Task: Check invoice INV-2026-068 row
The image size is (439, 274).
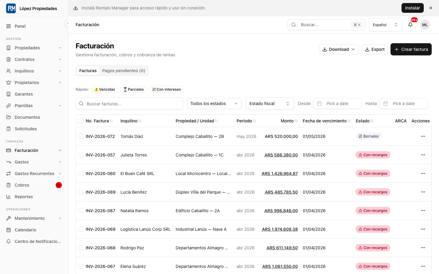Action: pos(81,248)
